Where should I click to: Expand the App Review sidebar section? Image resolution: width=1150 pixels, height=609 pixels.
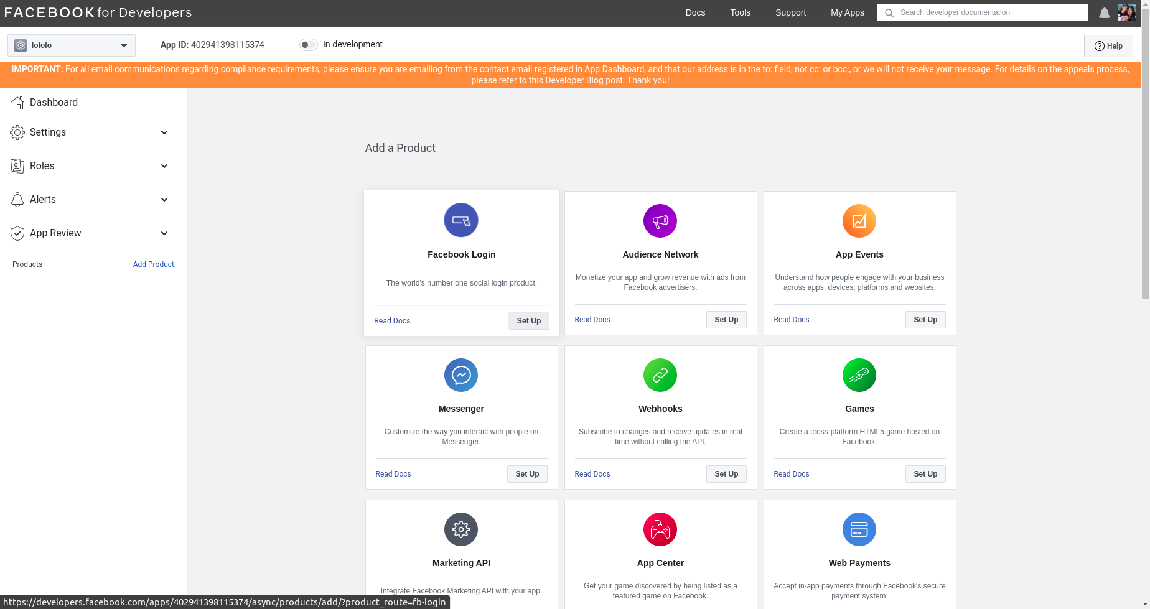[90, 233]
